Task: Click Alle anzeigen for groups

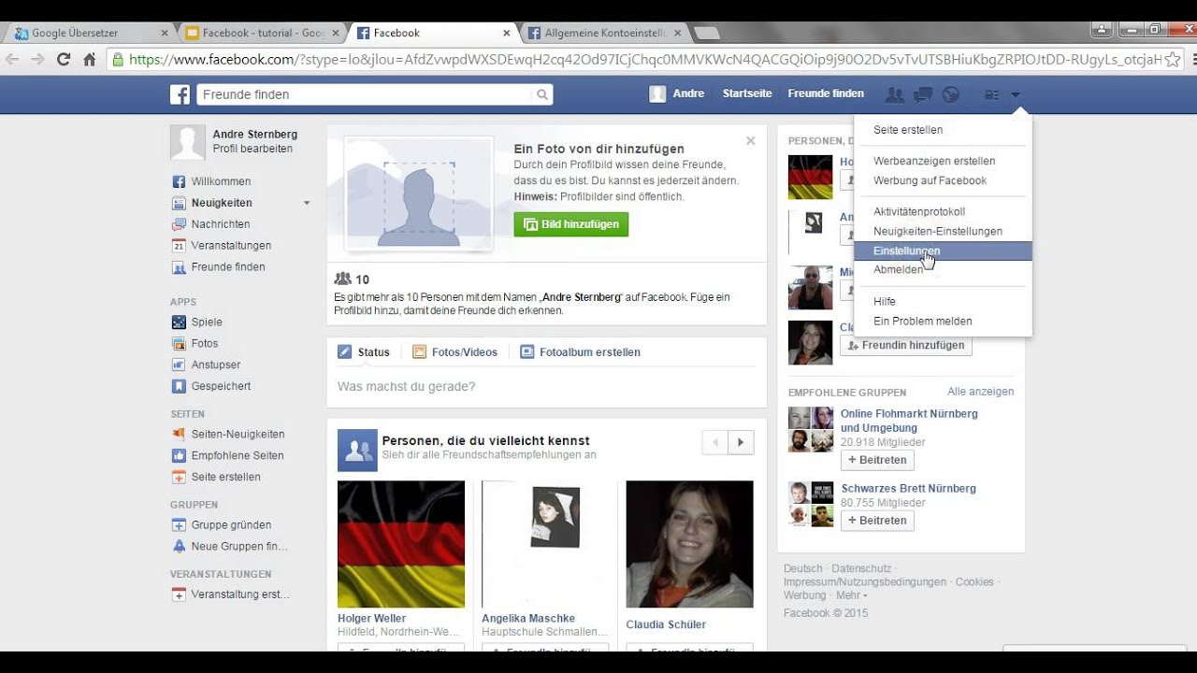Action: [980, 392]
